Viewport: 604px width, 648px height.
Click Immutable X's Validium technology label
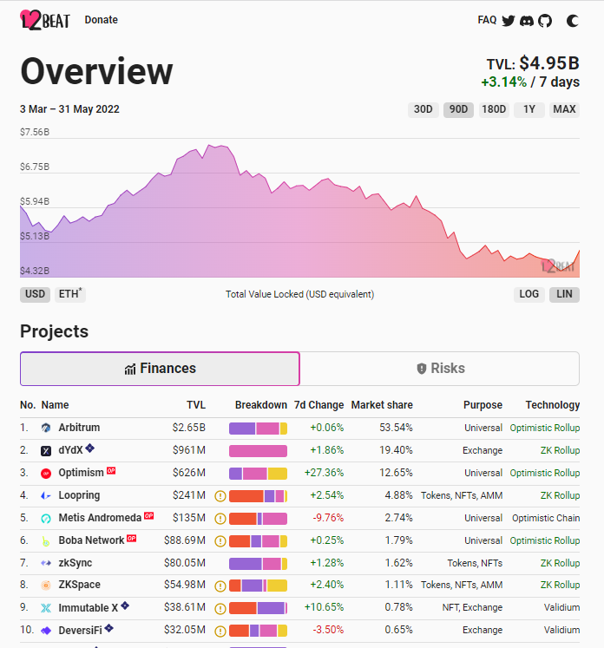(561, 608)
